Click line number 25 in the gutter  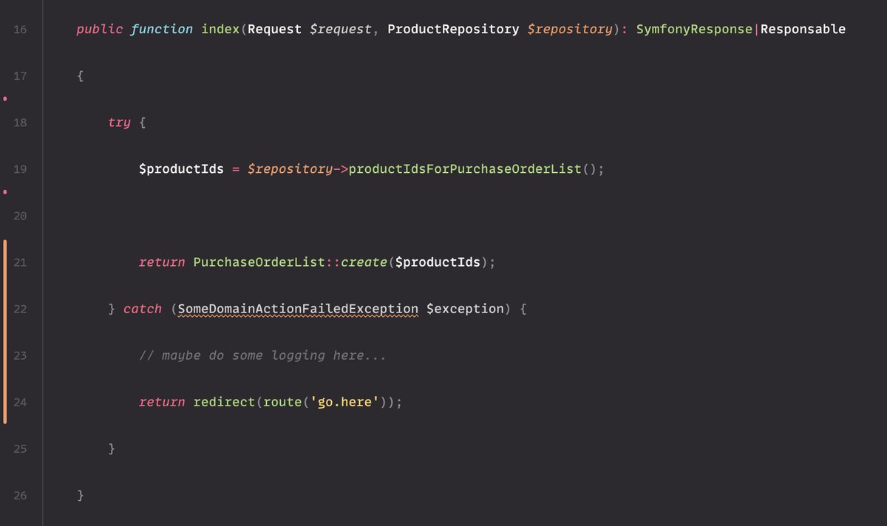tap(20, 448)
